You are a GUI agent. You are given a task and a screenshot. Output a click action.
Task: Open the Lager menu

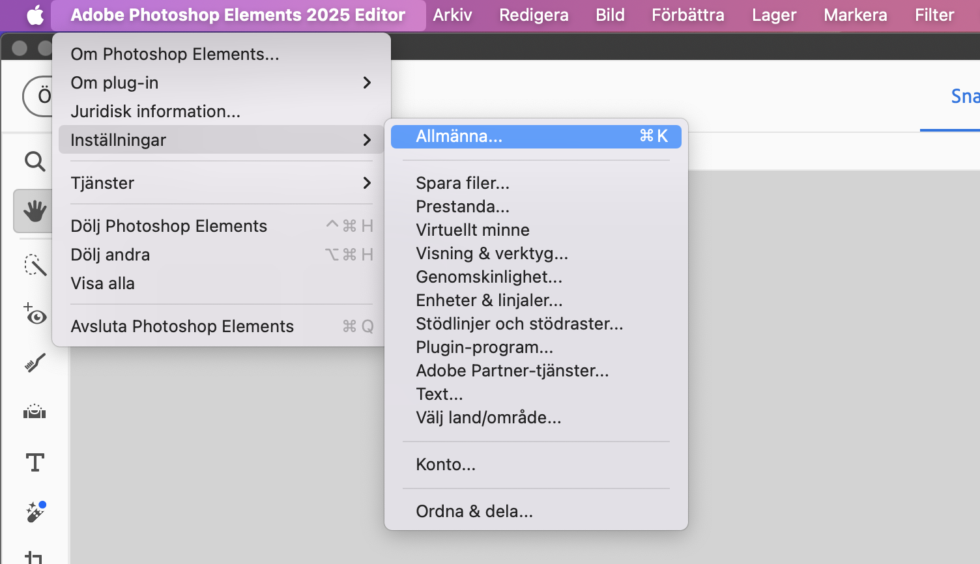click(x=774, y=15)
